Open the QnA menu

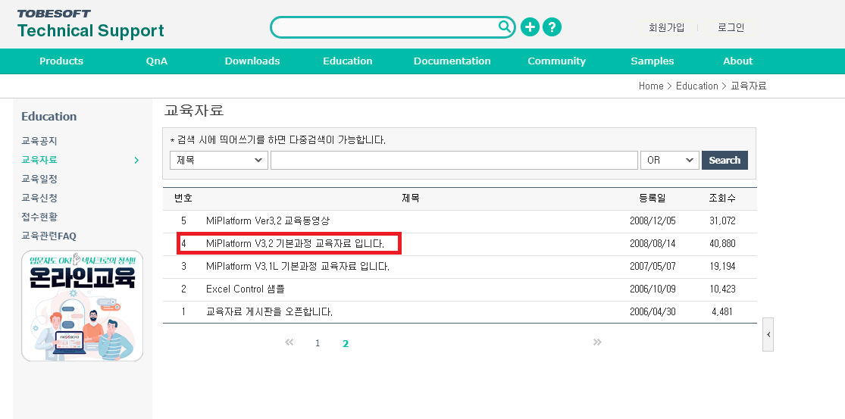[157, 61]
